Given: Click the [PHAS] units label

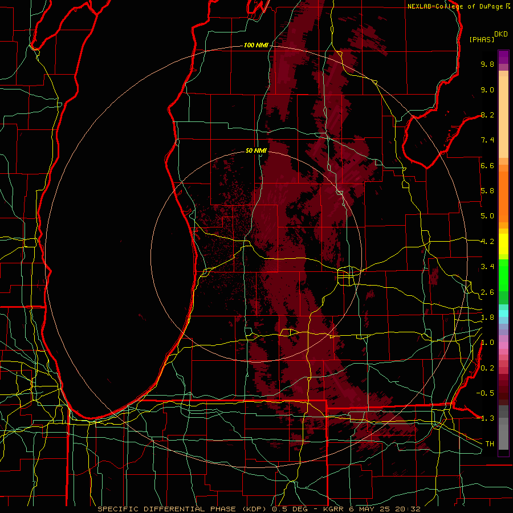Looking at the screenshot, I should coord(482,40).
